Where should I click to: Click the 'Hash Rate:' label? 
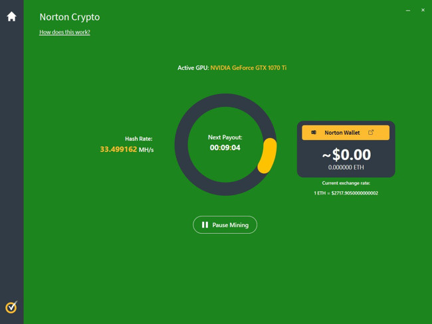[139, 139]
